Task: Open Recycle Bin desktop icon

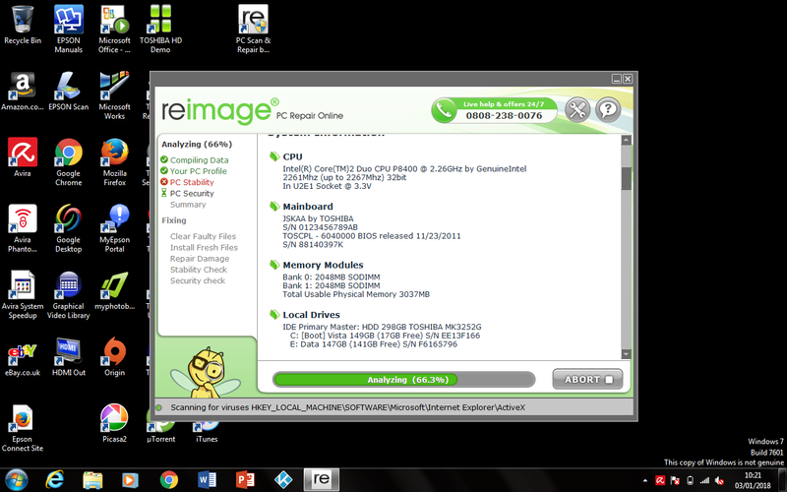Action: click(x=22, y=27)
